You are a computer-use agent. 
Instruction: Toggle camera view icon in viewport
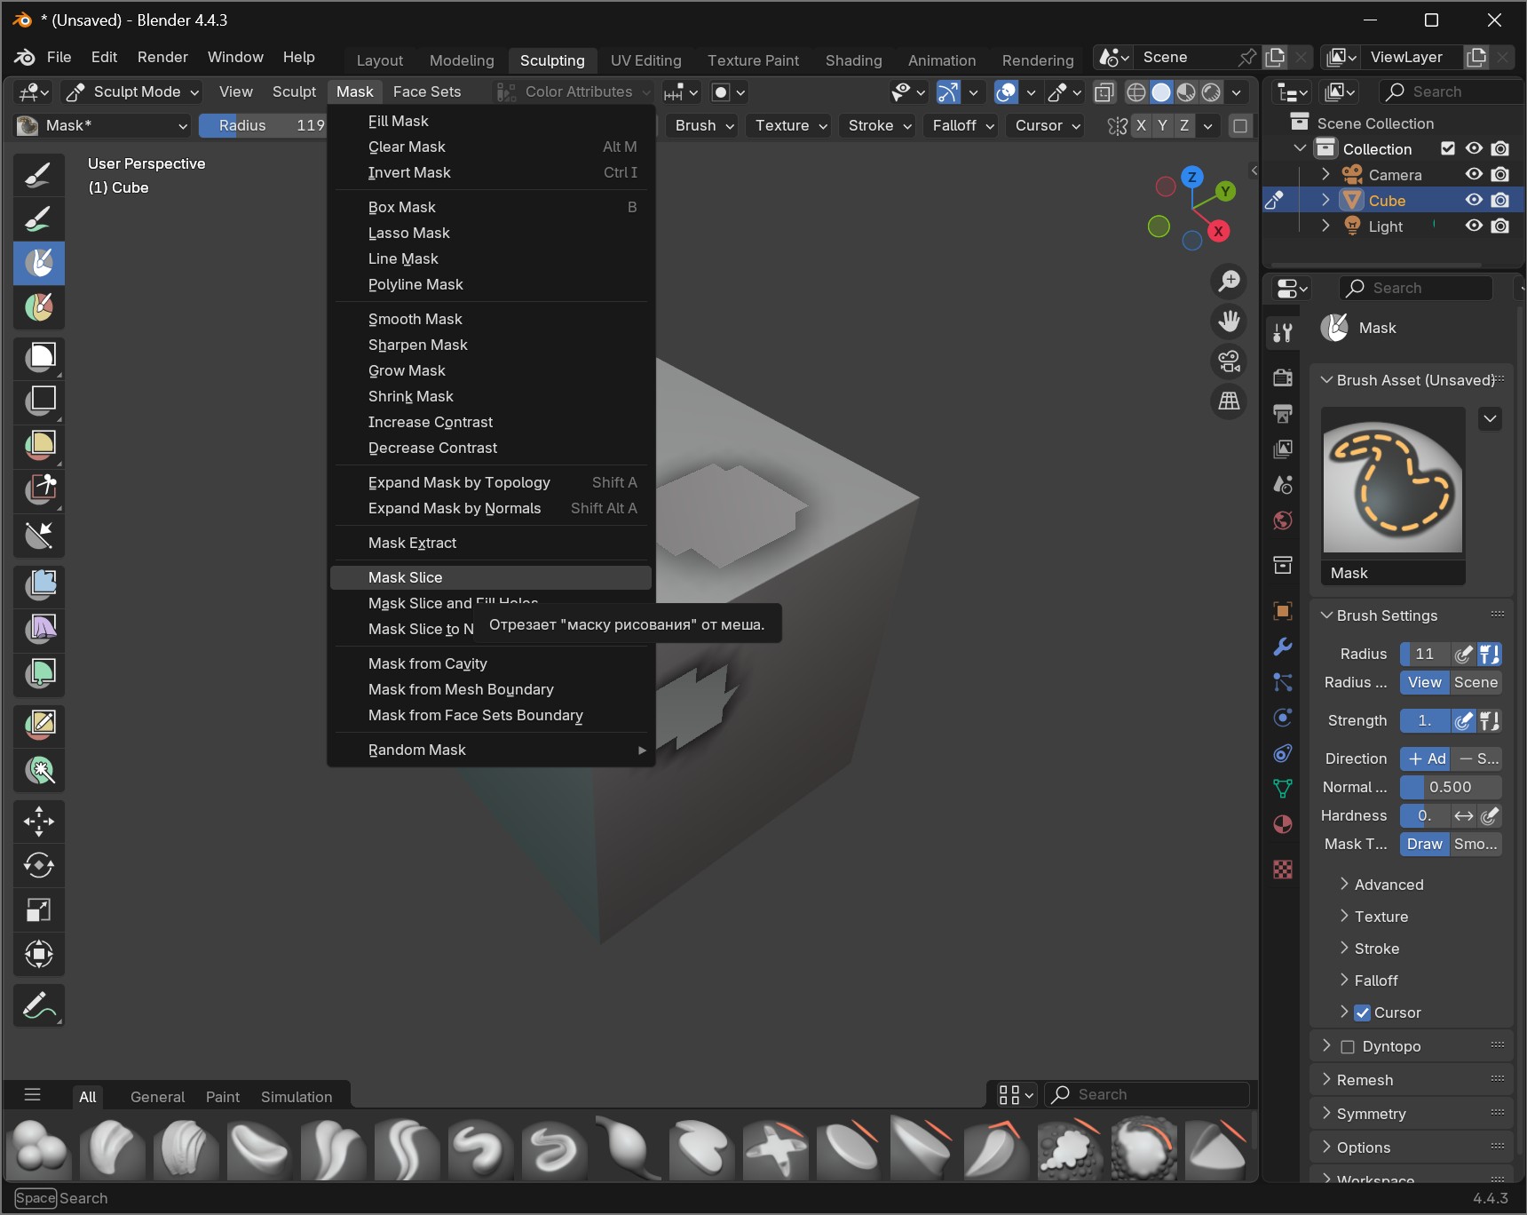[x=1229, y=361]
